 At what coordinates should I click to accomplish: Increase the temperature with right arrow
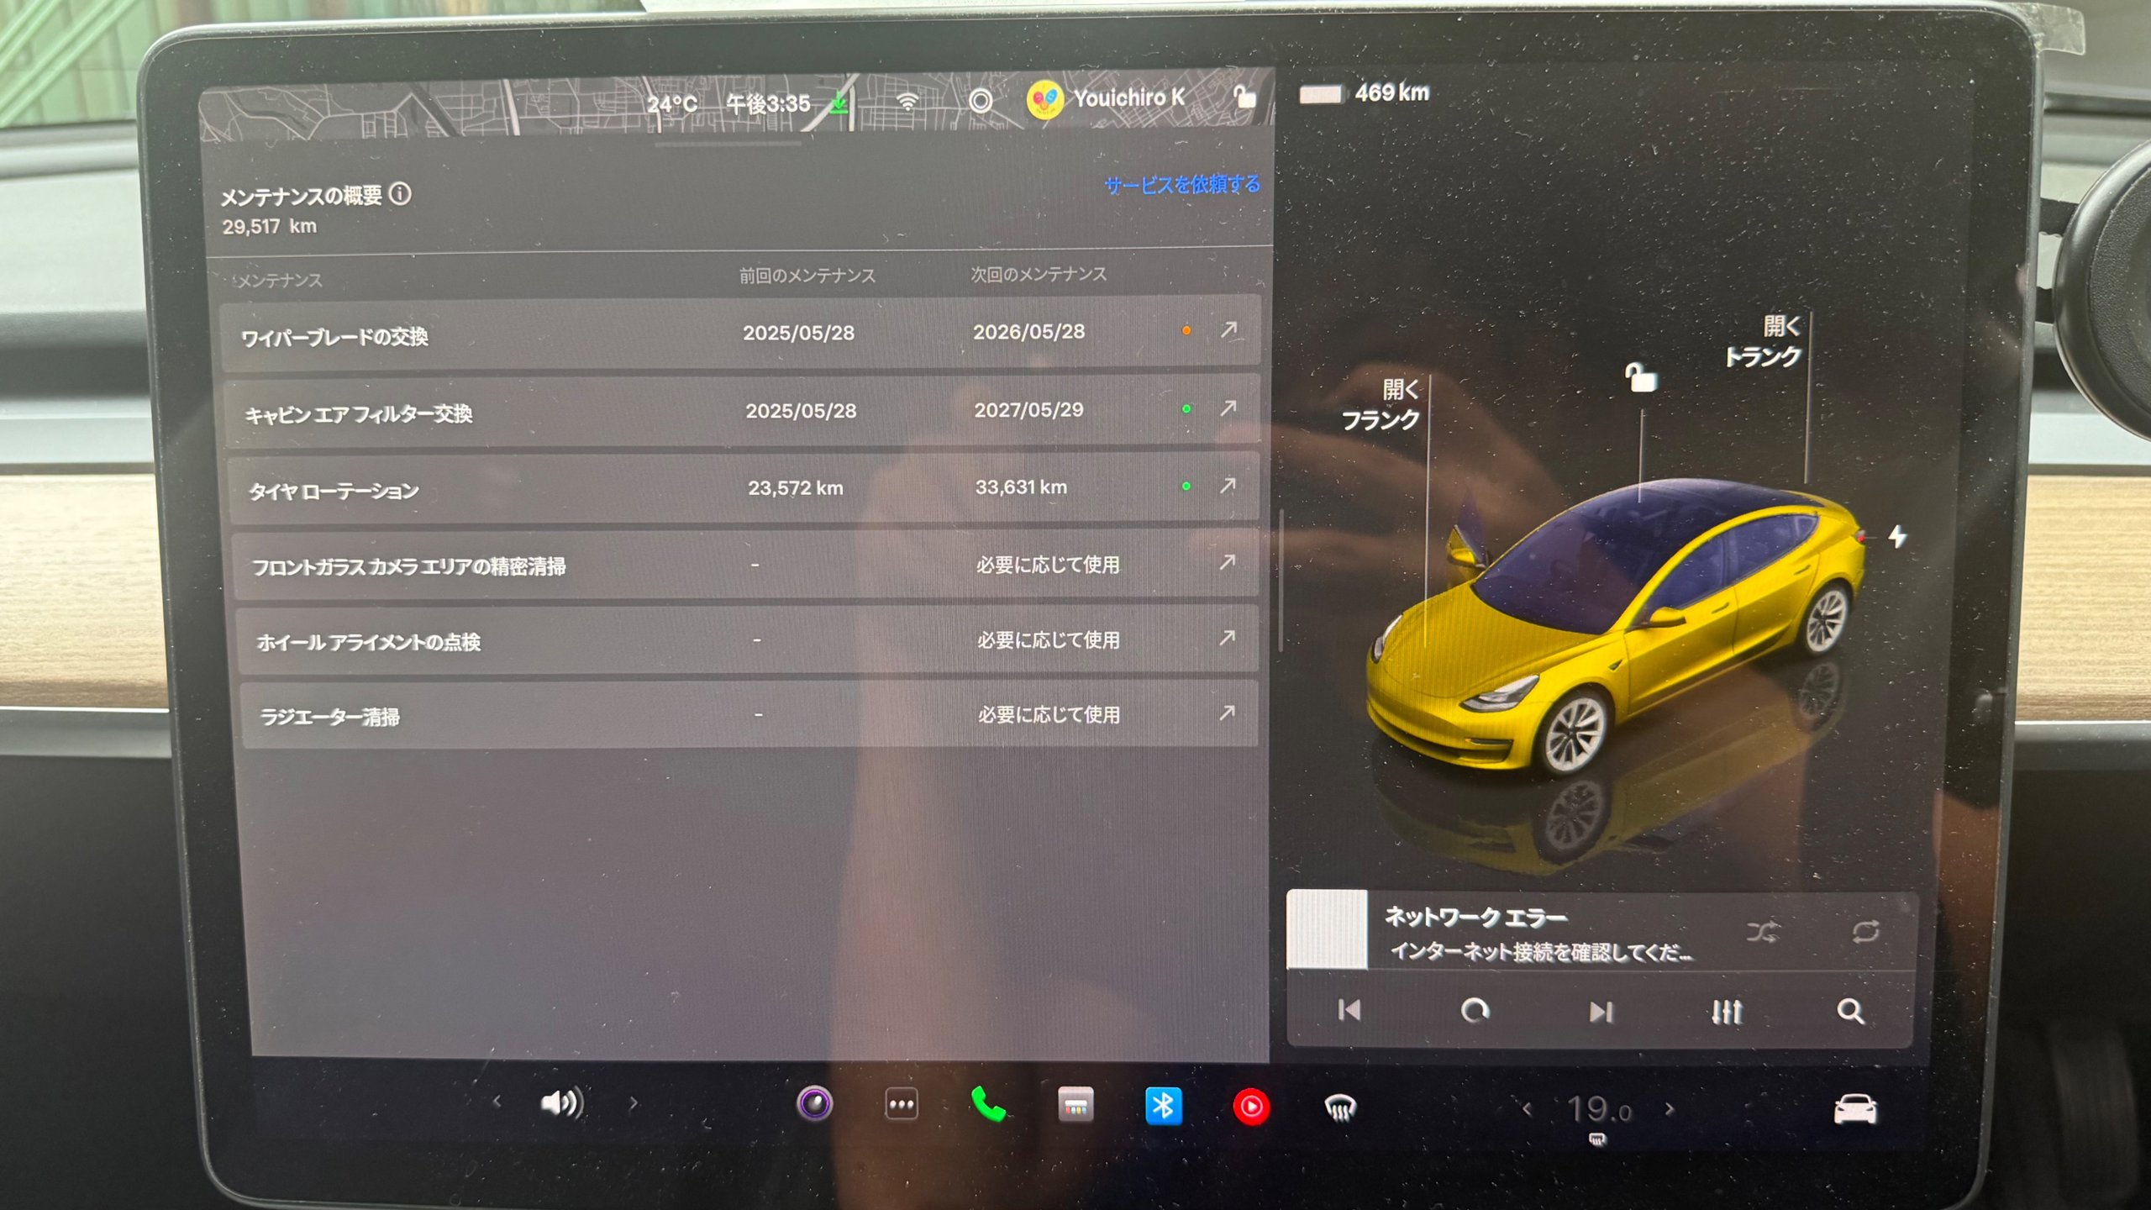coord(1670,1109)
